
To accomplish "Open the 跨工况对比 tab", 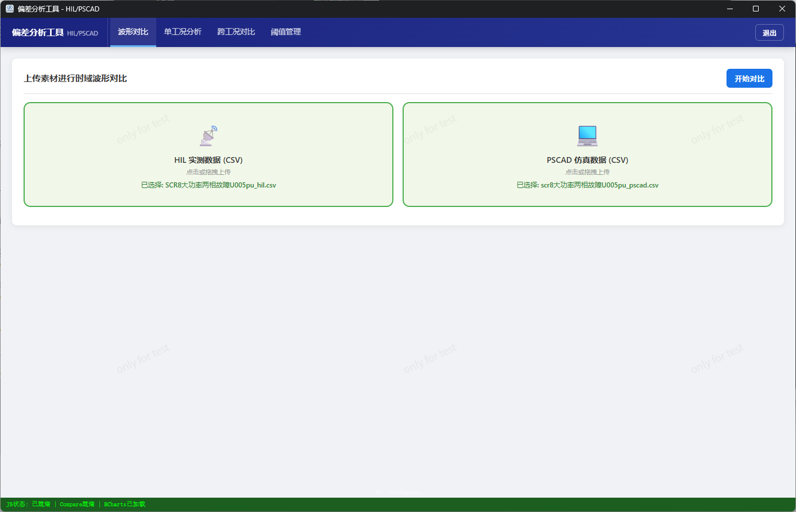I will [236, 32].
